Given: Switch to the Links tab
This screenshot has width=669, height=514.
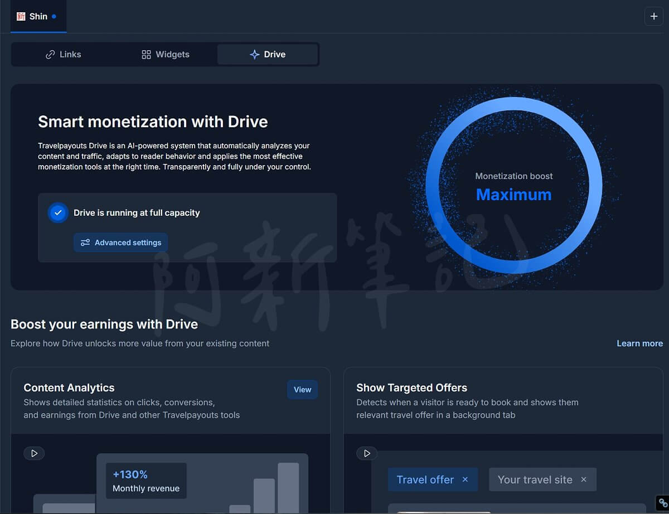Looking at the screenshot, I should pos(63,54).
